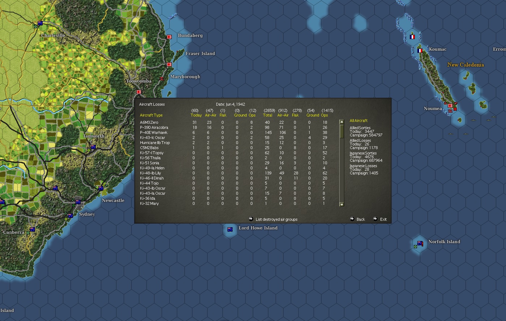506x321 pixels.
Task: Select the Ki-49-Ia Helen row
Action: [x=234, y=168]
